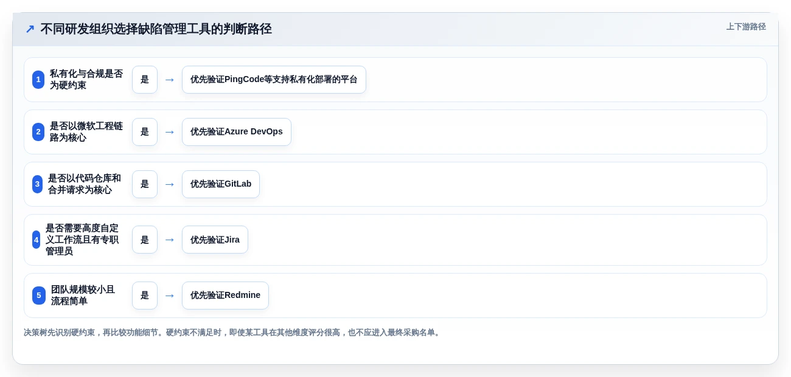
Task: Select the 优先验证PingCode等支持私有化部署的平台 box
Action: (274, 80)
